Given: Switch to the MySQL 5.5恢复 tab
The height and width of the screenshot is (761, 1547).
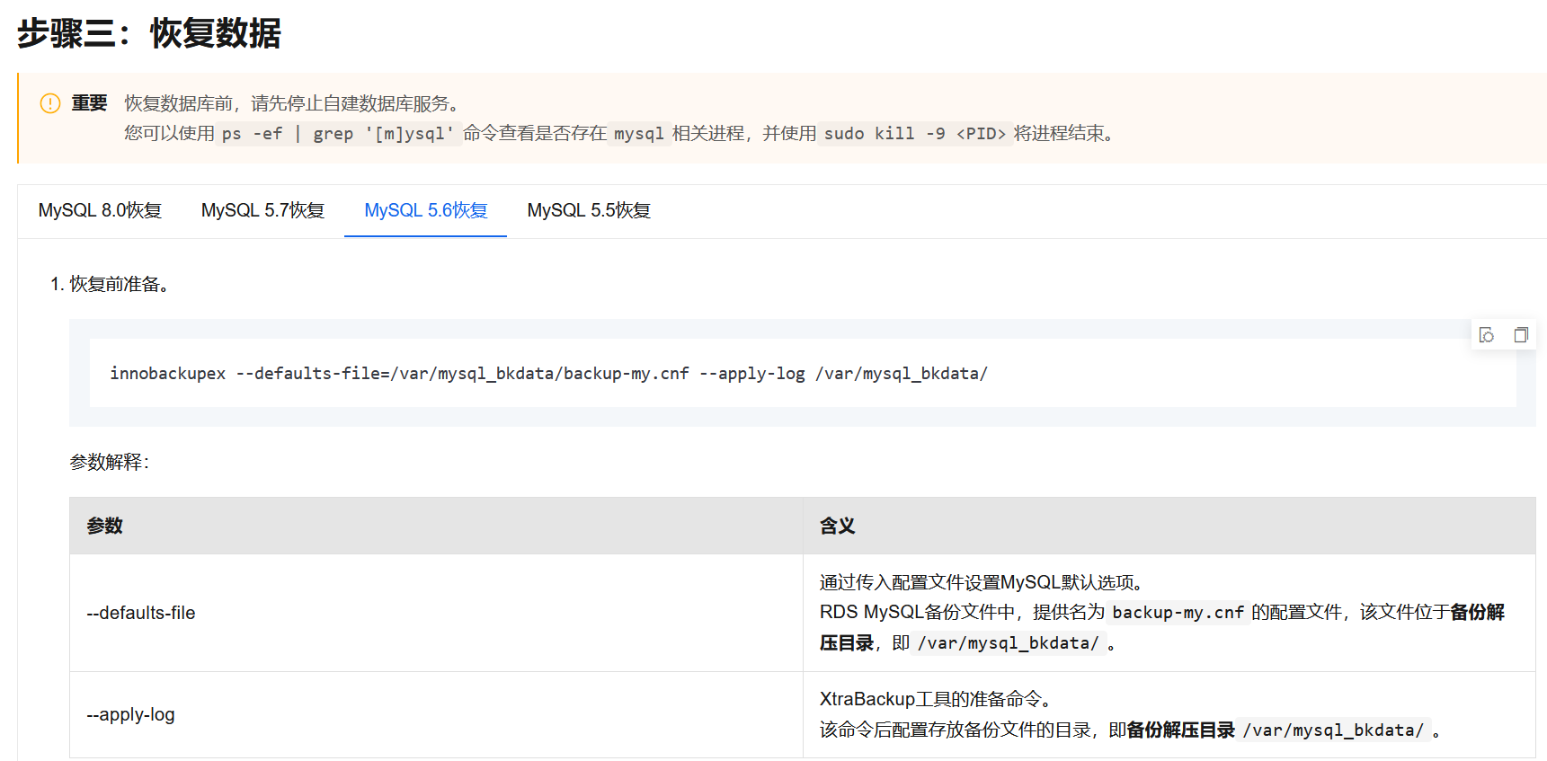Looking at the screenshot, I should pos(589,210).
